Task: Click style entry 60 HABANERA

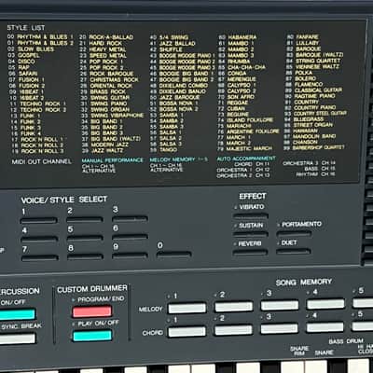Action: click(238, 37)
